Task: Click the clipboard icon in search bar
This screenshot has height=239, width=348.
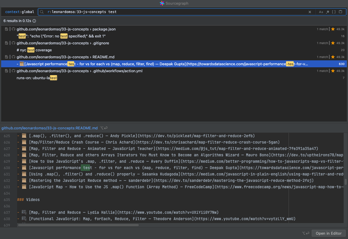Action: click(340, 12)
